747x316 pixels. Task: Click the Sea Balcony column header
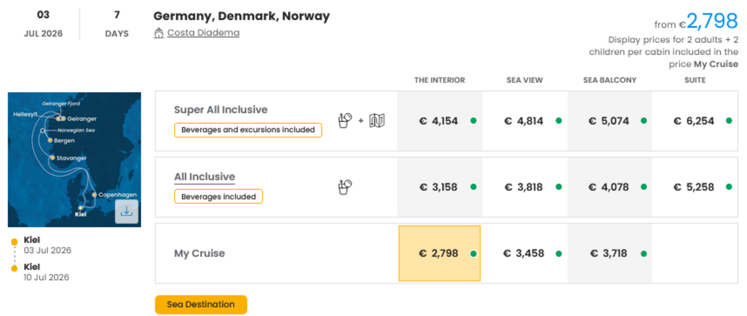point(610,80)
